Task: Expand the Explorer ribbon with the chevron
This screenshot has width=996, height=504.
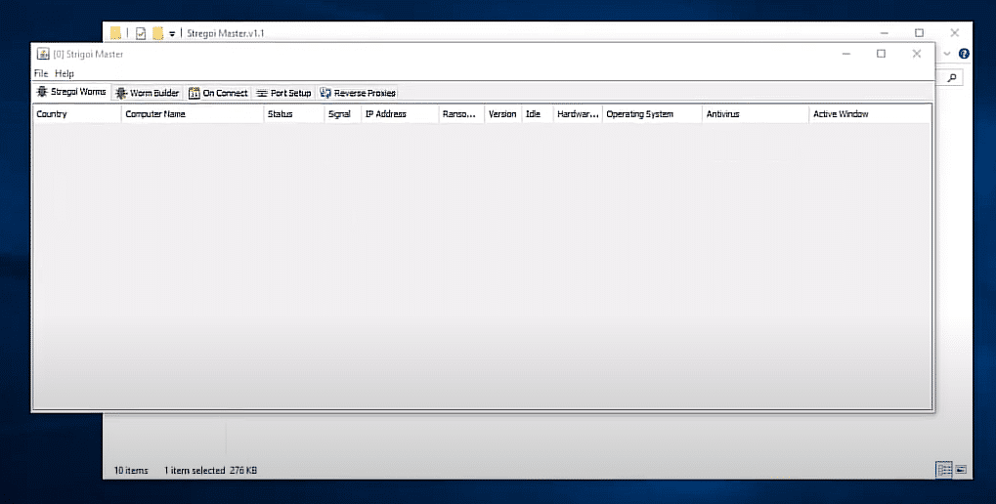Action: 947,54
